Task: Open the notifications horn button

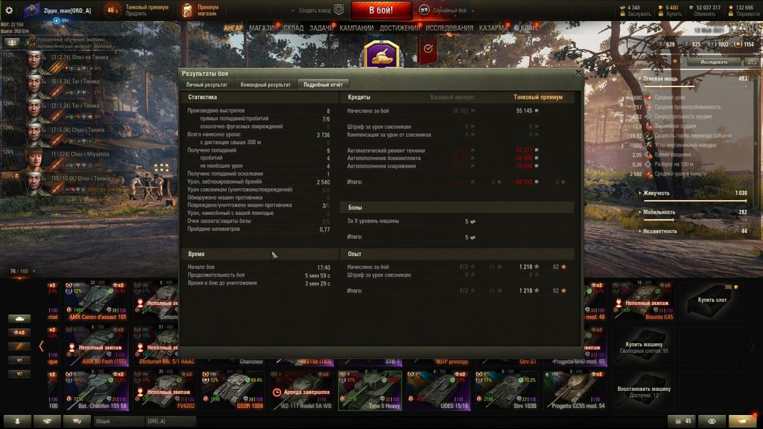Action: [x=742, y=421]
